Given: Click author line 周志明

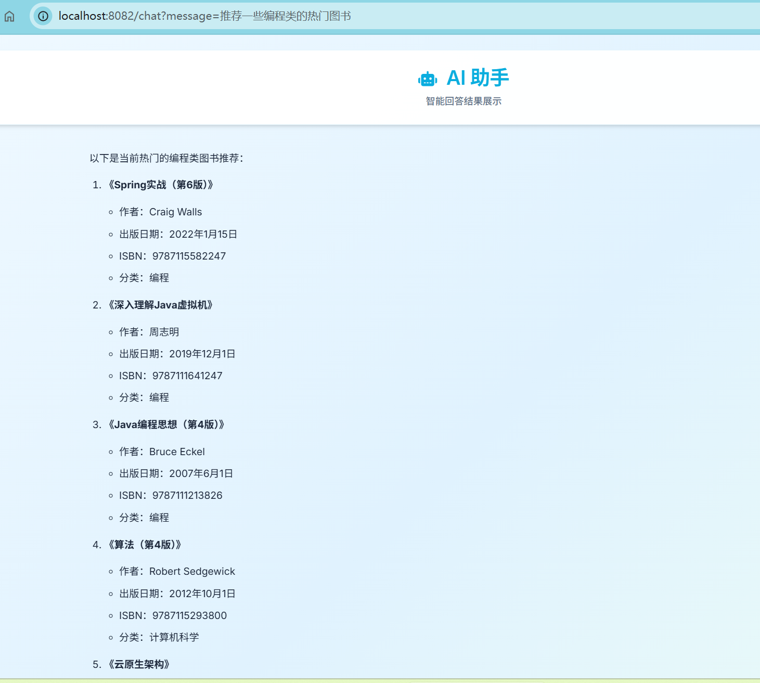Looking at the screenshot, I should (x=149, y=332).
